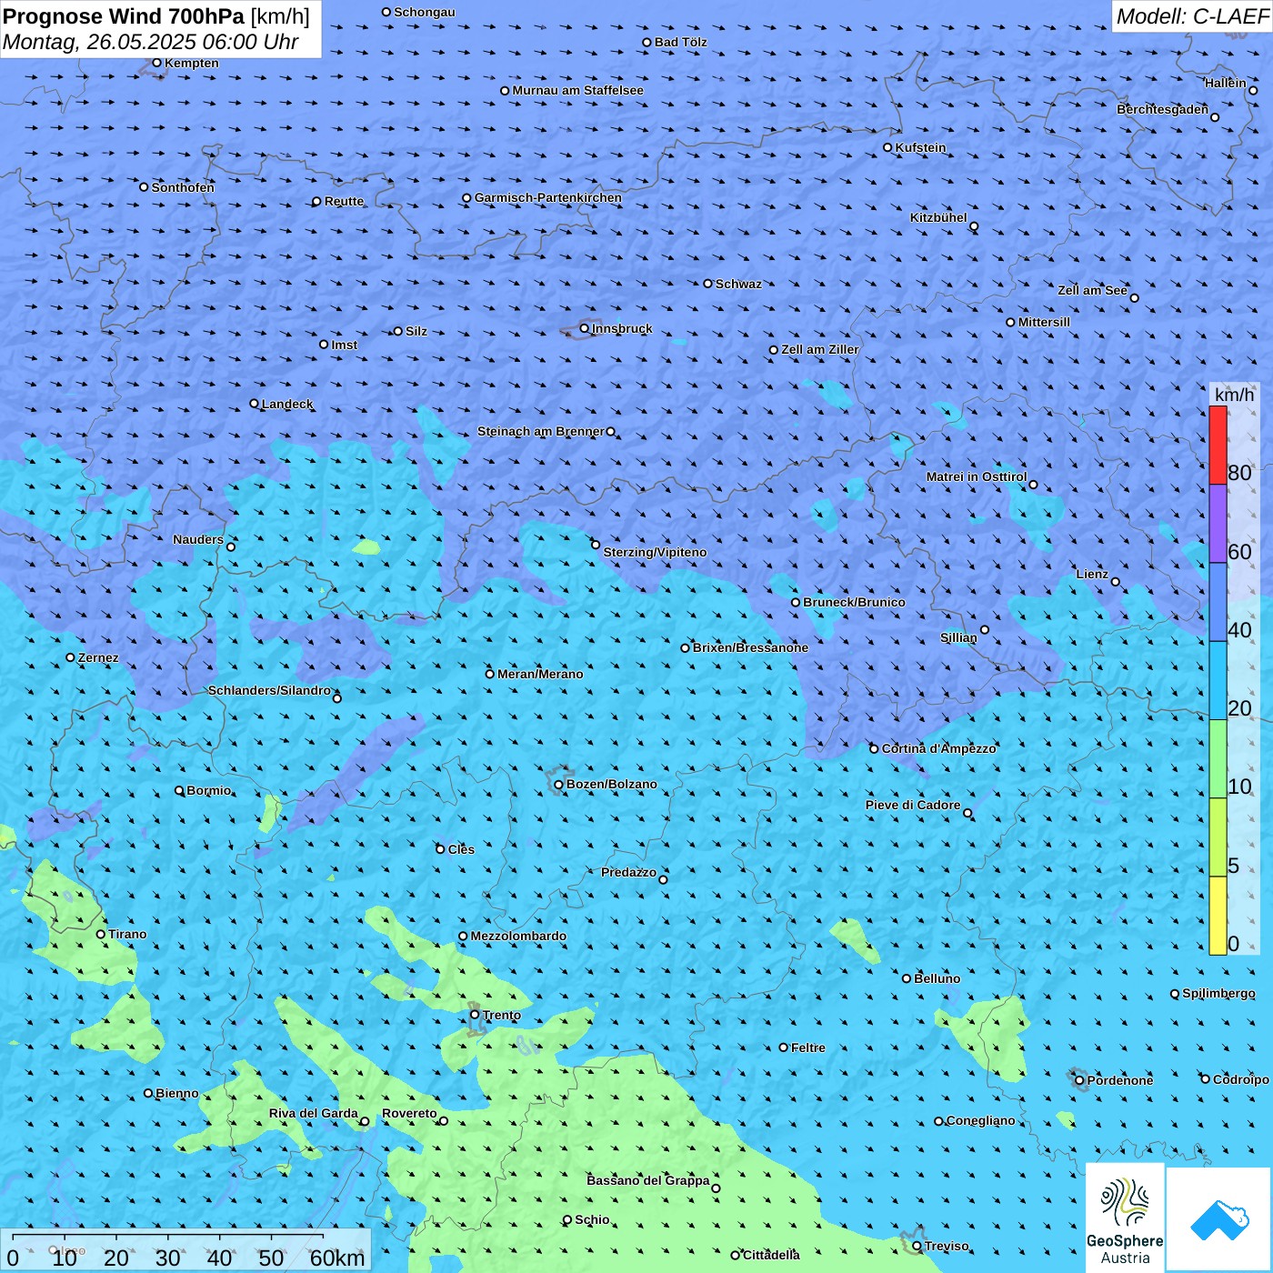
Task: Select the light blue 20–40 legend swatch
Action: pos(1218,681)
